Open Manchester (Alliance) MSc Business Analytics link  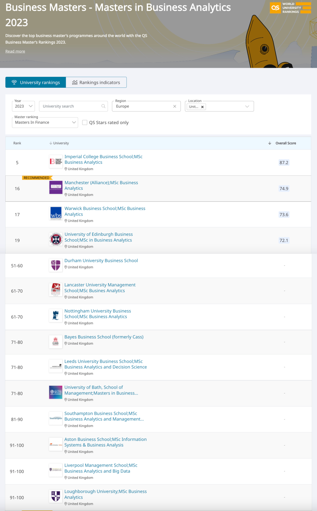click(x=101, y=185)
